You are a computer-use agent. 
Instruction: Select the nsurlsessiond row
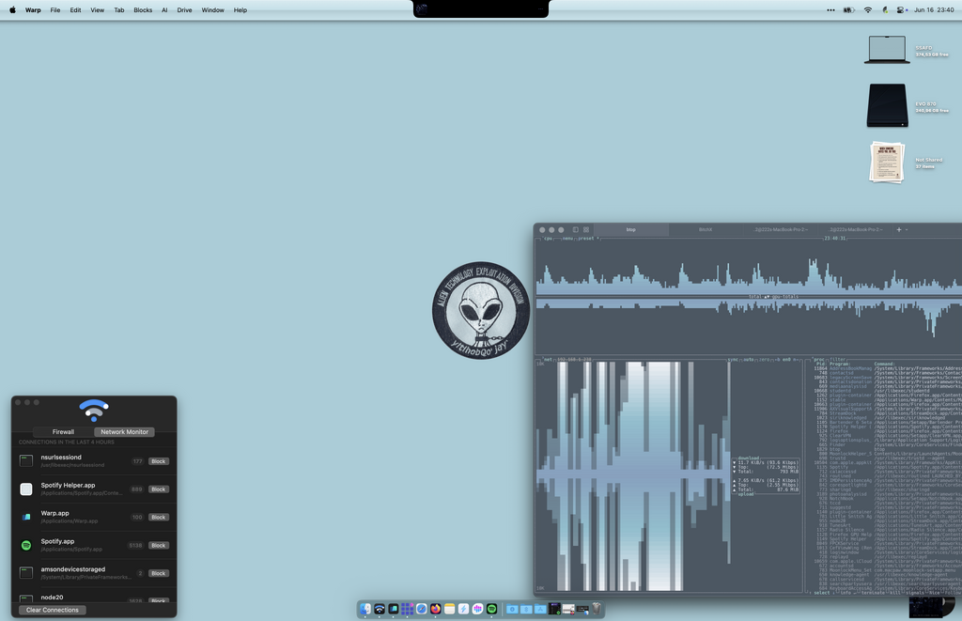(94, 461)
